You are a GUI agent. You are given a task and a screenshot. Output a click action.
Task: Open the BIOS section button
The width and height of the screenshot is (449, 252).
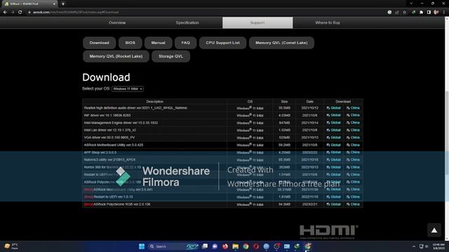tap(130, 43)
